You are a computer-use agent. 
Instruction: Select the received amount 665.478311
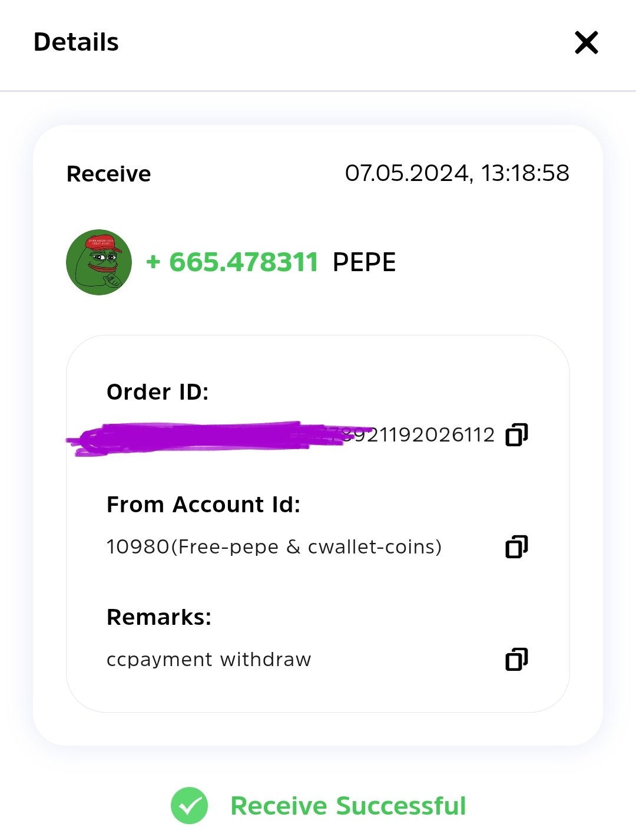click(x=244, y=262)
